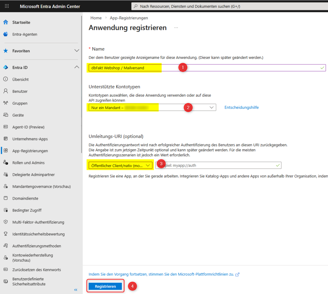The height and width of the screenshot is (294, 328).
Task: Collapse the sidebar with double-chevron icon
Action: coord(76,290)
